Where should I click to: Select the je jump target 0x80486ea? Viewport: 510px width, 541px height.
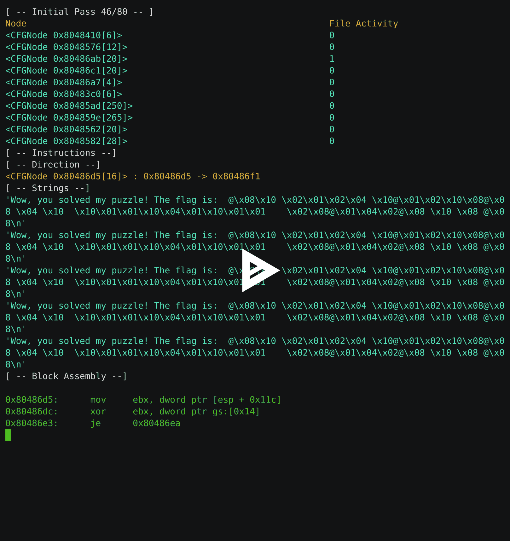(157, 423)
